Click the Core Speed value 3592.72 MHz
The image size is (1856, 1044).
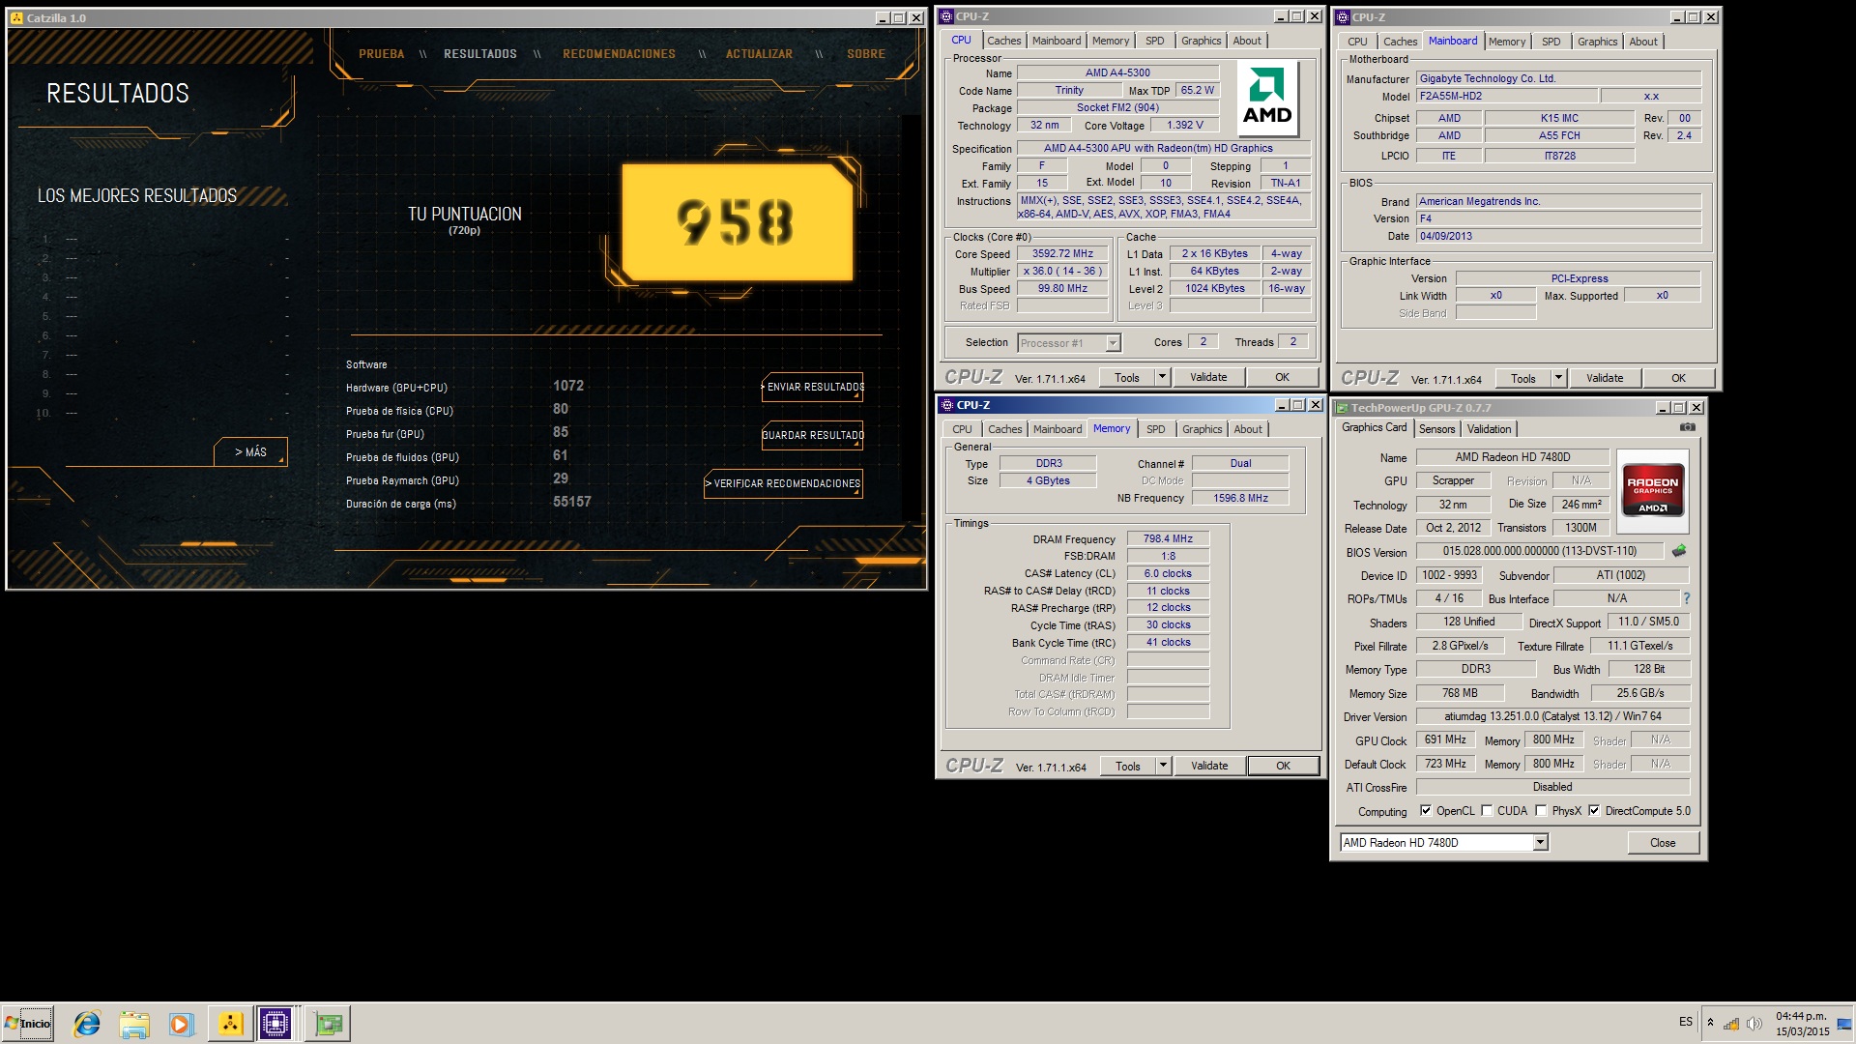(x=1062, y=253)
